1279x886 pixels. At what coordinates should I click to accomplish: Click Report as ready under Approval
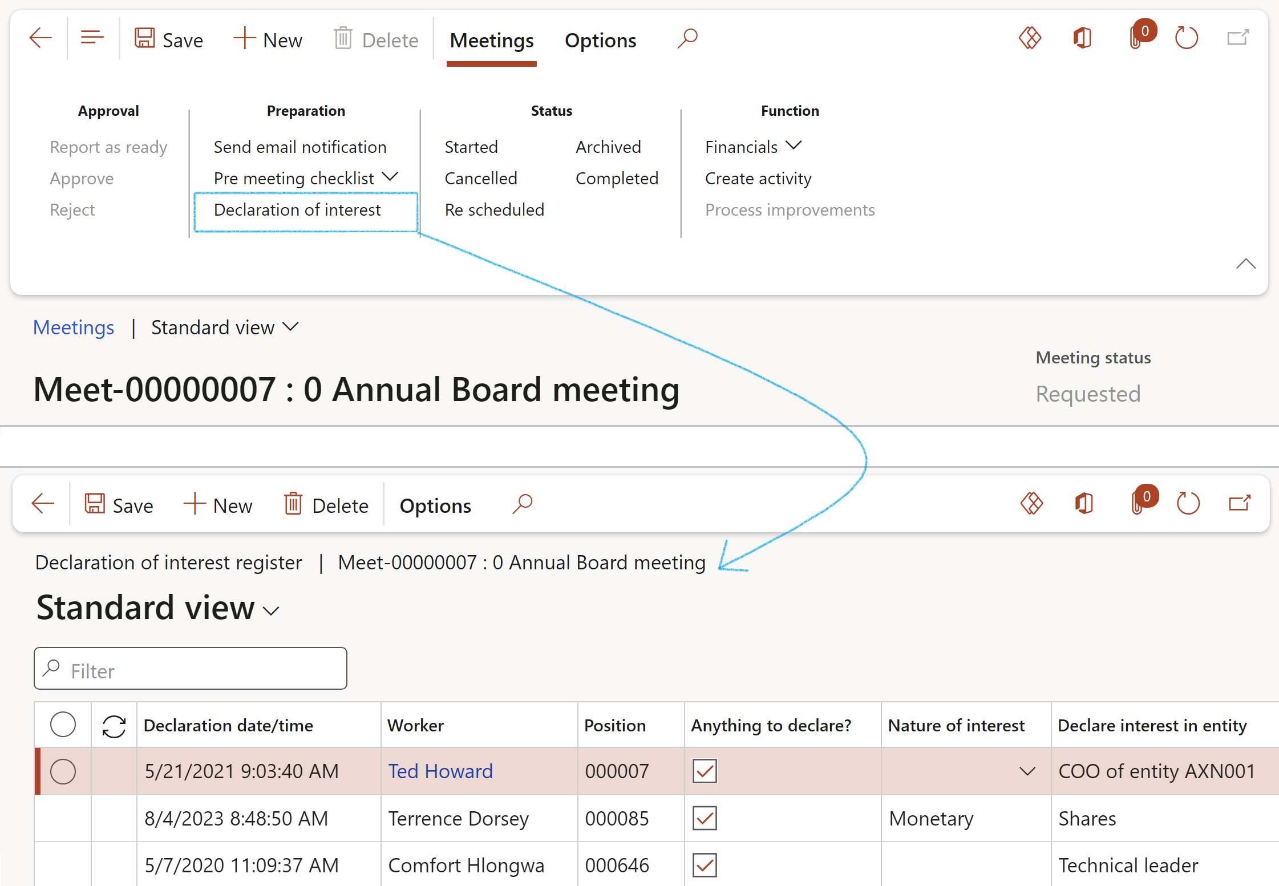click(108, 147)
